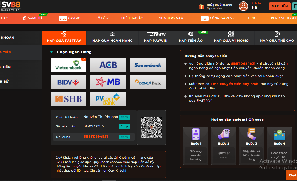Click '1 mã chuyển tiền duy nhất' text
297x181 pixels.
point(234,84)
